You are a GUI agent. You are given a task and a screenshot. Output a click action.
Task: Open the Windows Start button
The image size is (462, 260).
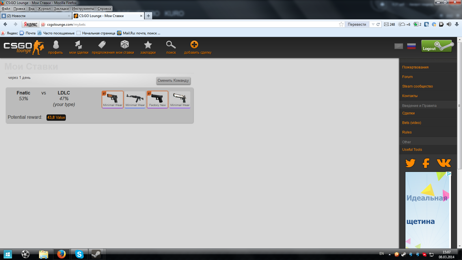coord(8,254)
